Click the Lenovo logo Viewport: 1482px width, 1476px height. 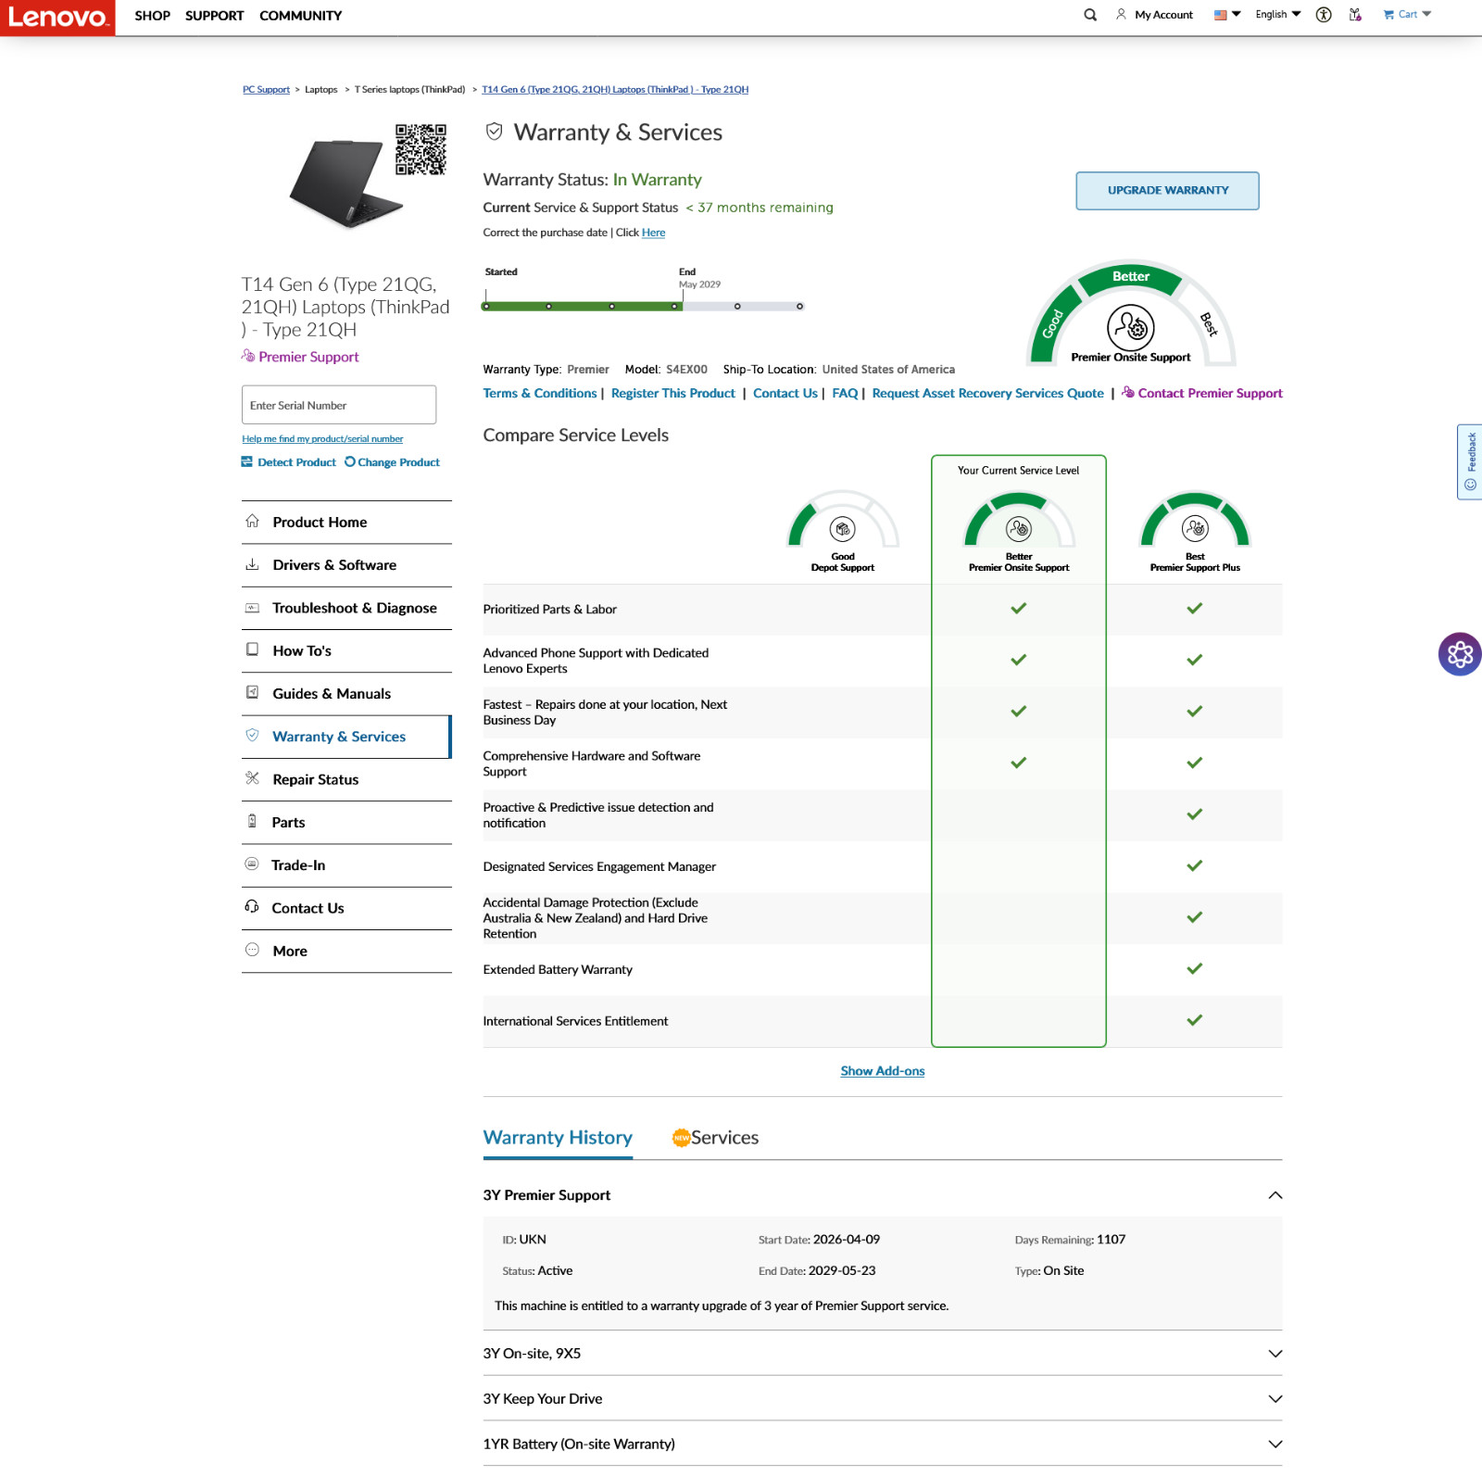point(57,18)
